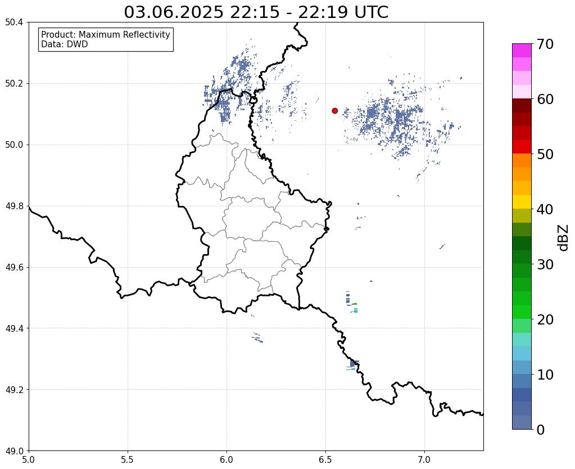Screen dimensions: 575x469
Task: Click the 6.5 longitude axis label
Action: (x=325, y=460)
